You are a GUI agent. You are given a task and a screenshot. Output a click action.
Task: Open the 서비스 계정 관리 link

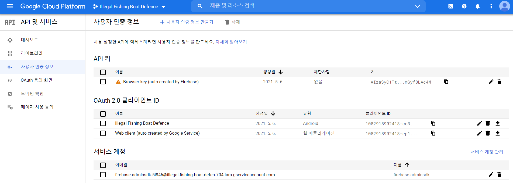(x=487, y=152)
